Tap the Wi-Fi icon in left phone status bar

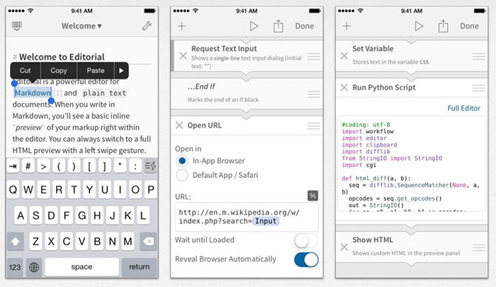30,11
